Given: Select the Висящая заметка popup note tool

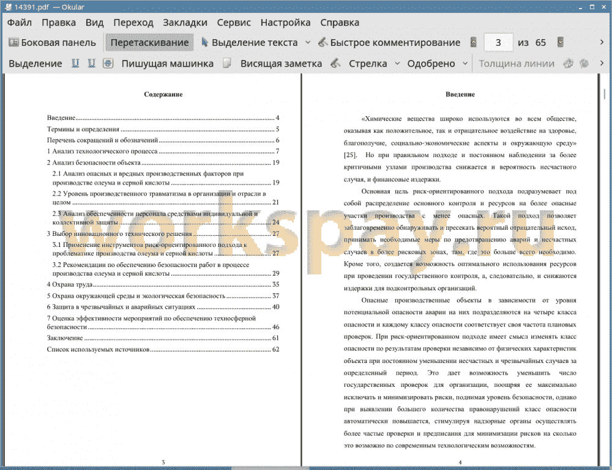Looking at the screenshot, I should click(x=281, y=63).
